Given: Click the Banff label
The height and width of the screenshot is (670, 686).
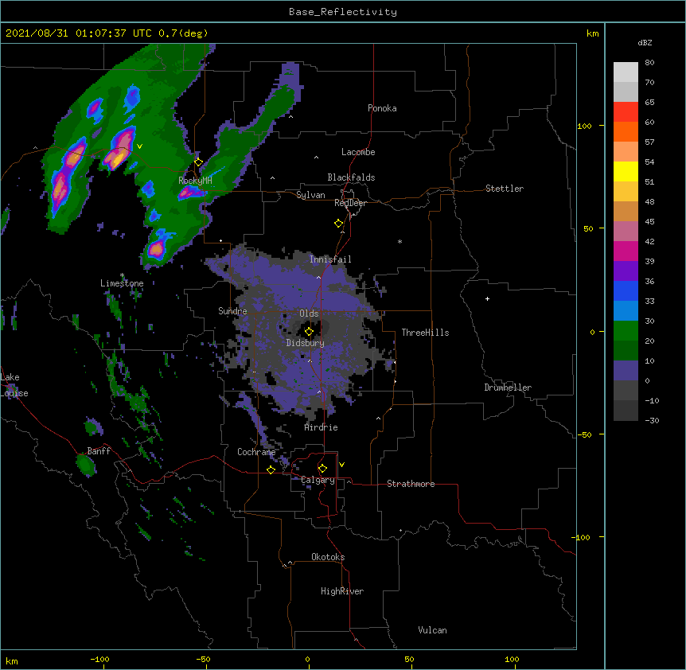Looking at the screenshot, I should click(x=99, y=451).
